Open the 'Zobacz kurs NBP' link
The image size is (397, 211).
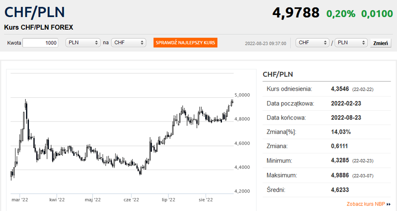[366, 204]
